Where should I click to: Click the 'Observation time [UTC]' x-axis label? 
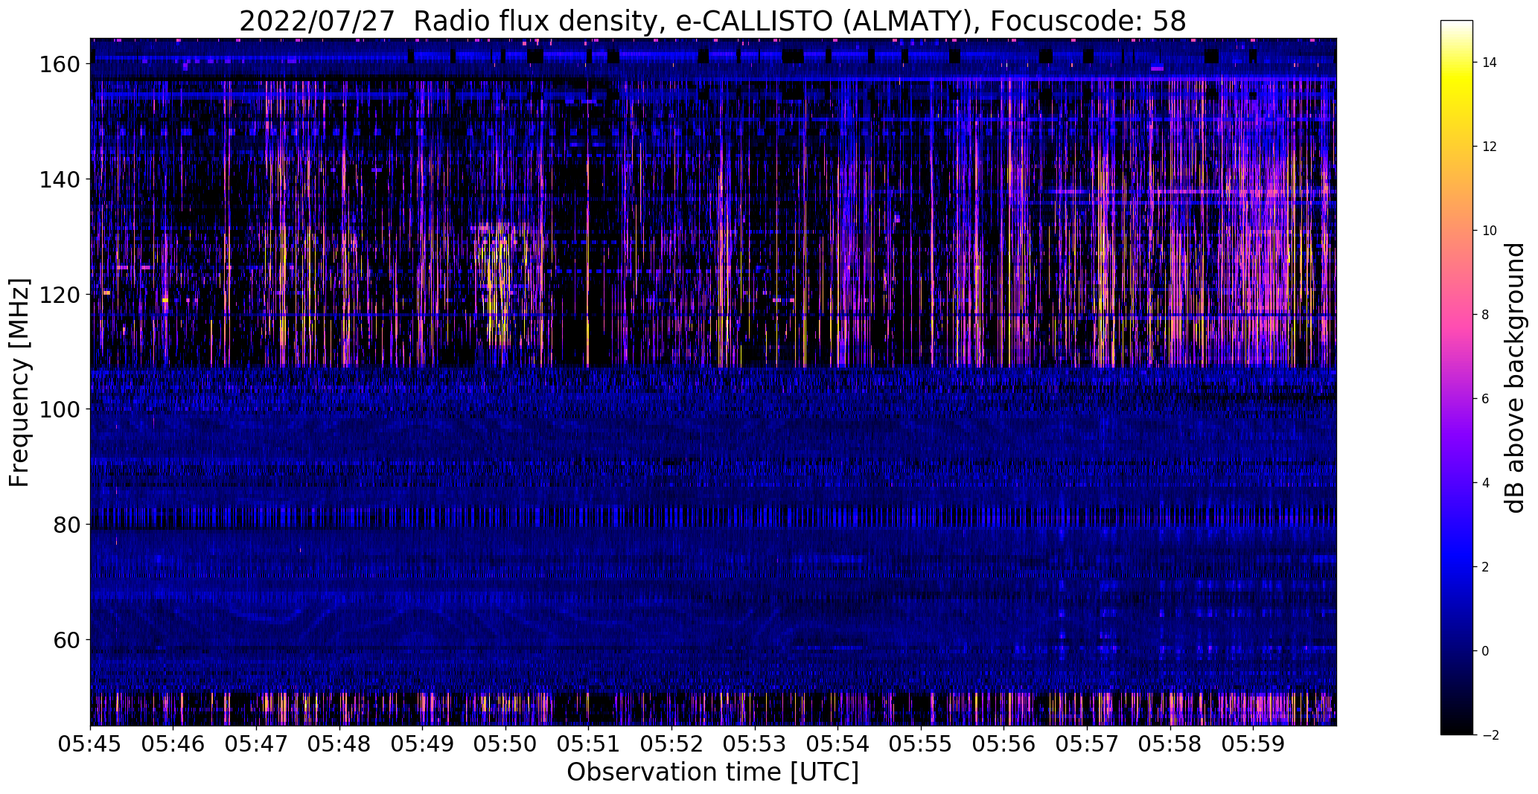pos(712,772)
